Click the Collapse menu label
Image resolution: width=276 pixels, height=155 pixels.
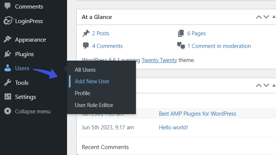(x=33, y=112)
